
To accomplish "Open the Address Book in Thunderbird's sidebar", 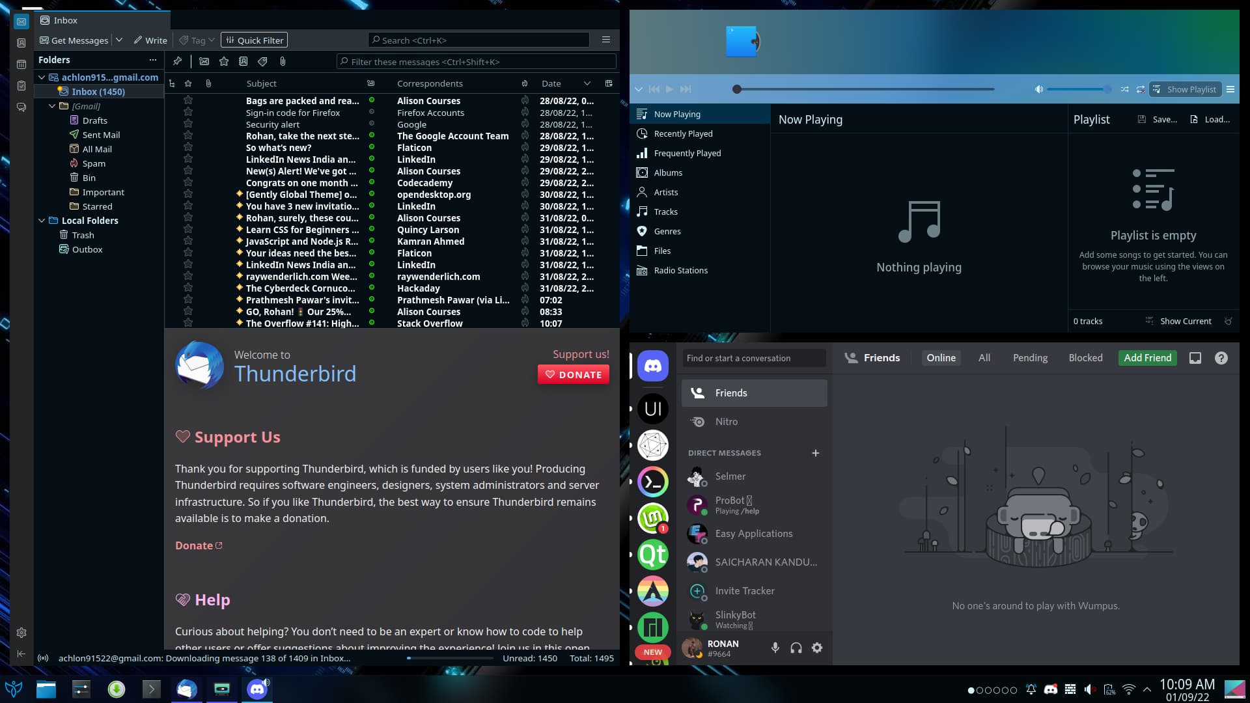I will (21, 43).
